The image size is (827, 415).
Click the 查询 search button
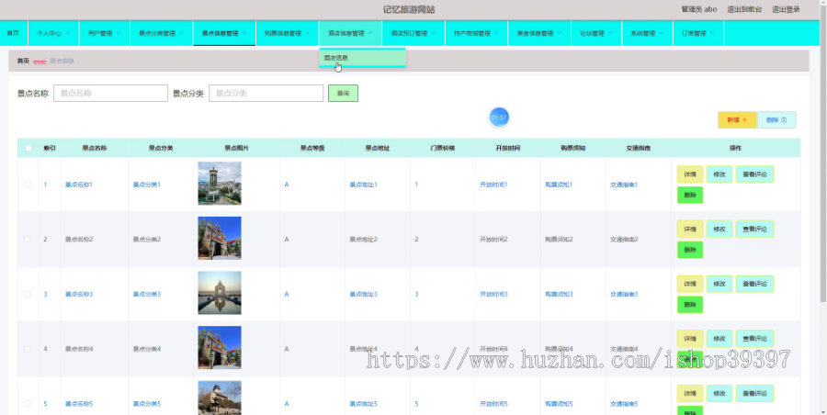(x=343, y=94)
